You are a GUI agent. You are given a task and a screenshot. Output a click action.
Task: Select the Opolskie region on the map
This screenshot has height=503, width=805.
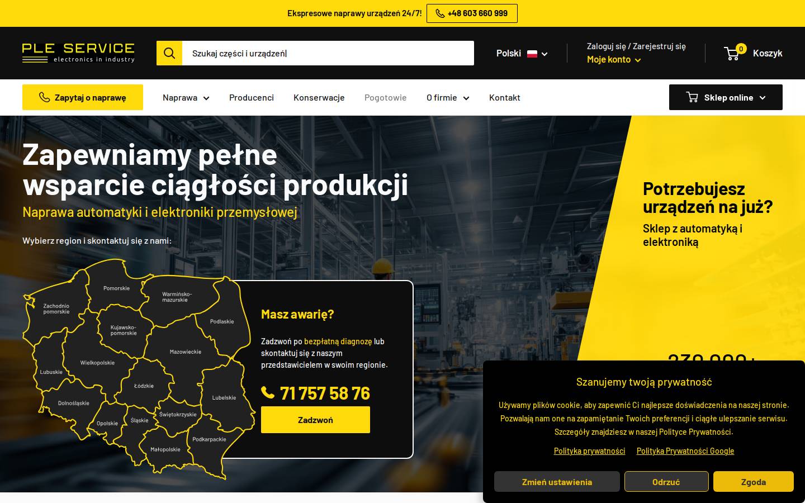tap(107, 424)
